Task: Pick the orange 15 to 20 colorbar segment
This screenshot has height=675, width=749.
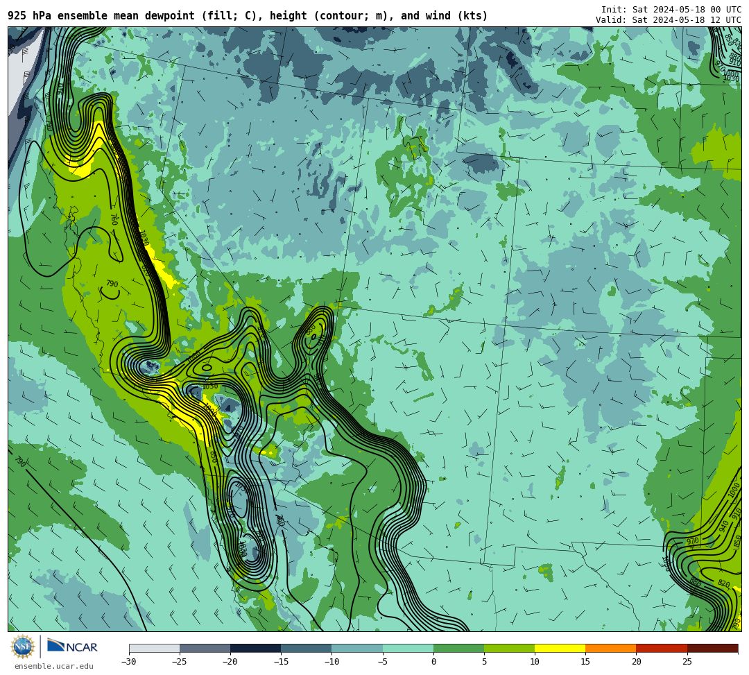Action: (x=611, y=648)
